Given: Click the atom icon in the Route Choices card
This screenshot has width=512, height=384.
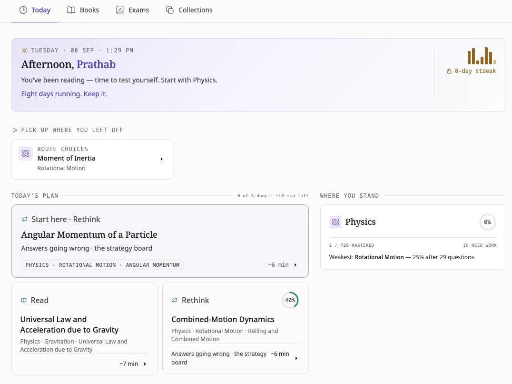Looking at the screenshot, I should click(26, 153).
